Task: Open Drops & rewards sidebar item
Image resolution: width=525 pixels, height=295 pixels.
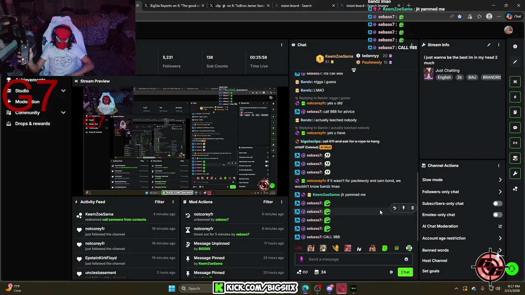Action: 33,124
